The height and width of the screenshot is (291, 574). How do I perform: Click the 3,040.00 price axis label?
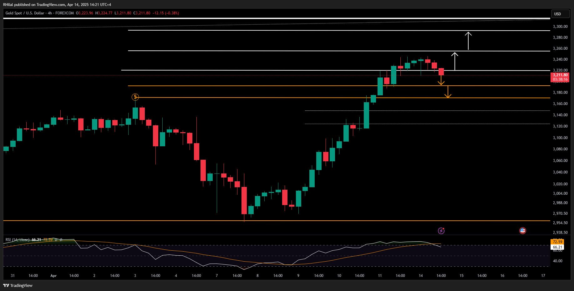[560, 172]
